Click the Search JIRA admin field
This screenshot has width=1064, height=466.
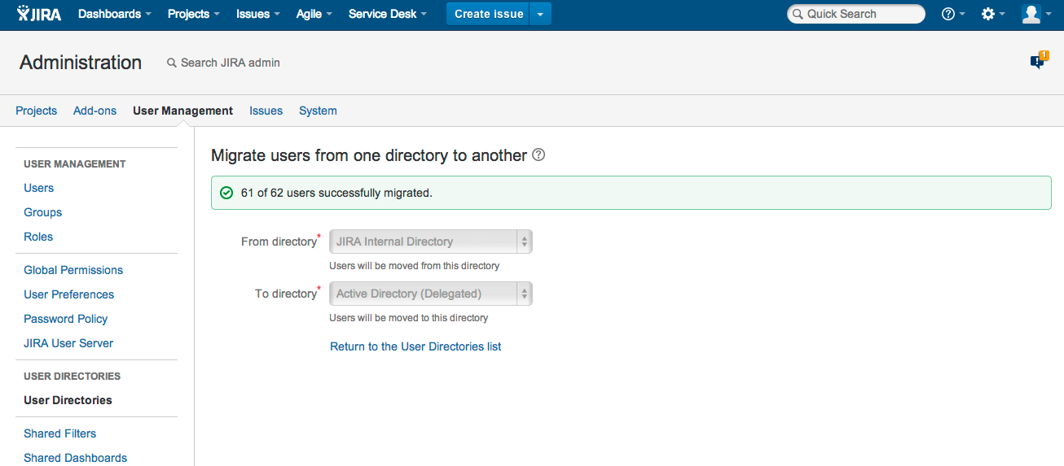click(x=231, y=63)
